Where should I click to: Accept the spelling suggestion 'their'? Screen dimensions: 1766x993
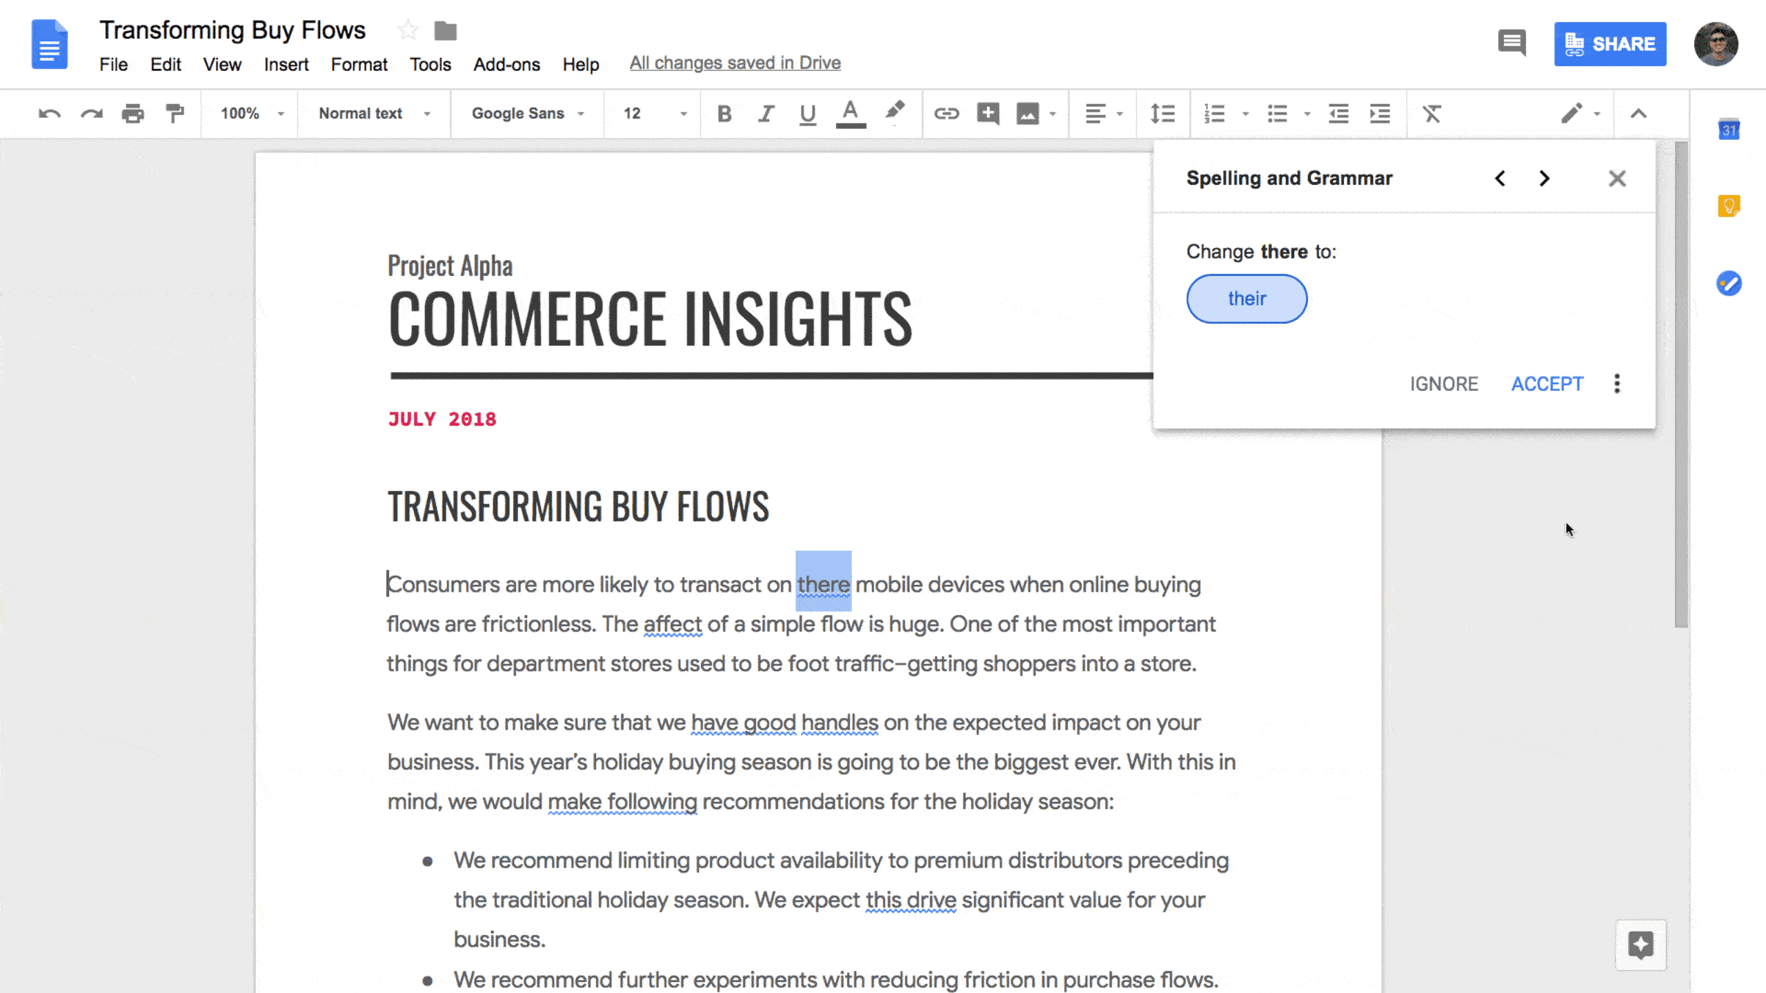(1547, 383)
